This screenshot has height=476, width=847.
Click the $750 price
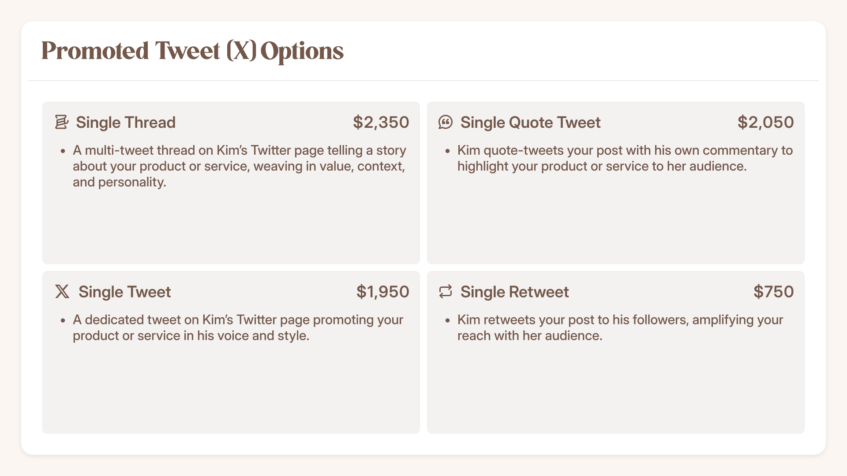[774, 292]
